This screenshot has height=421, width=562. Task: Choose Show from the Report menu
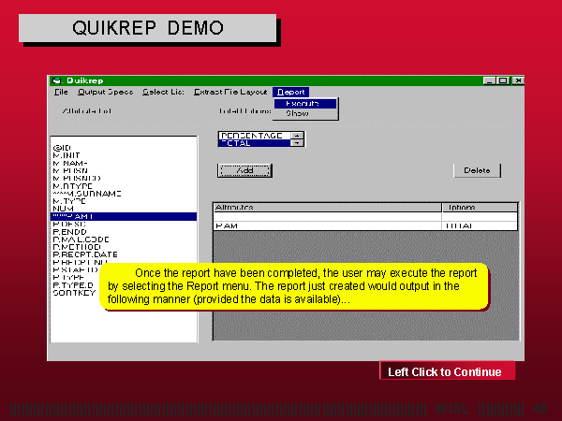(x=297, y=113)
